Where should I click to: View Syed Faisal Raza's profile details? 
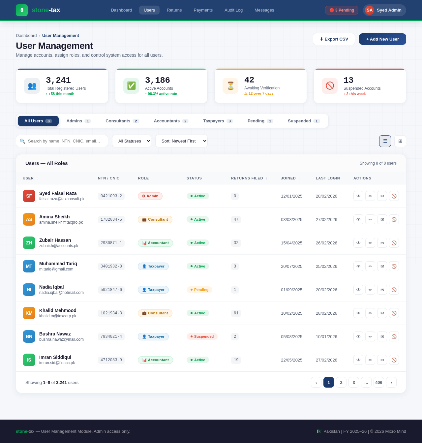click(358, 196)
